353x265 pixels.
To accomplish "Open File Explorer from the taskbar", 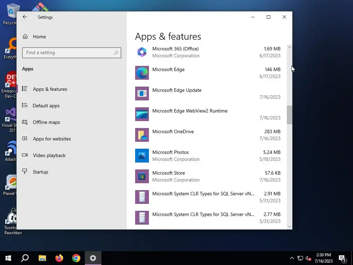I will pos(42,258).
